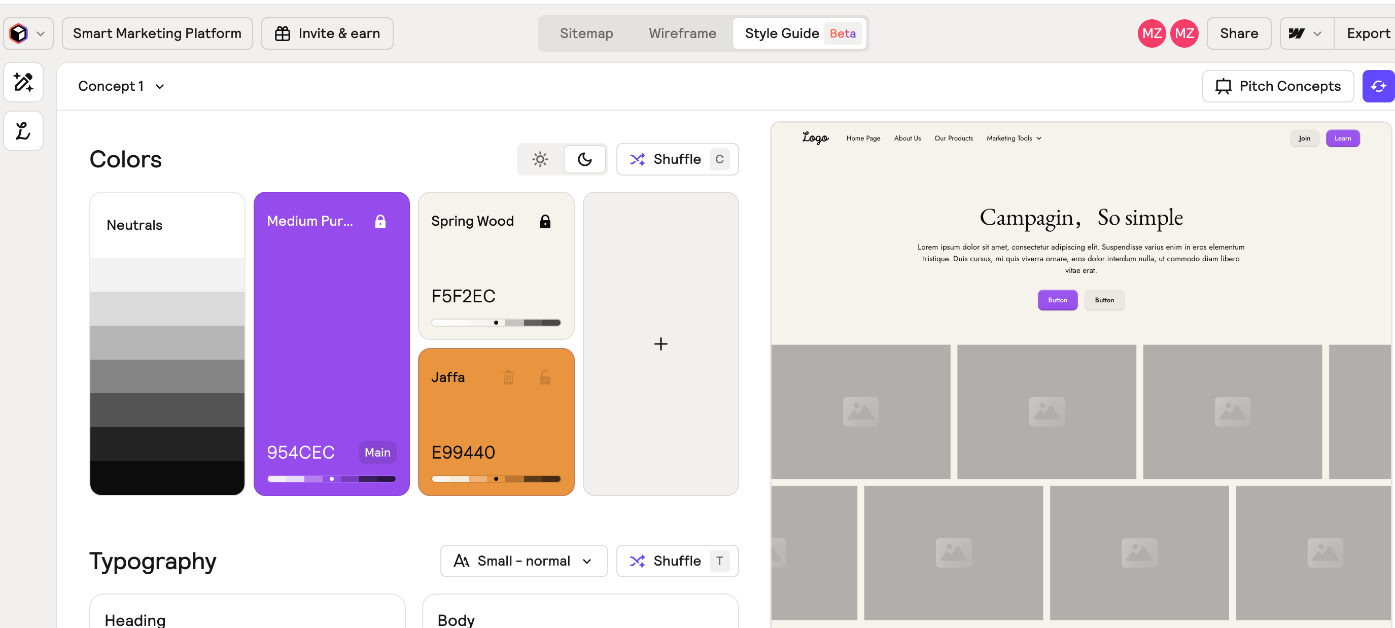
Task: Switch to dark mode moon toggle
Action: pyautogui.click(x=584, y=159)
